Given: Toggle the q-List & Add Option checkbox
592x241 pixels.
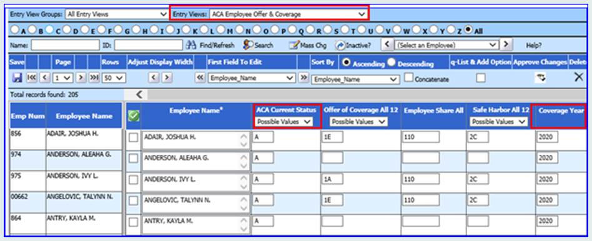Looking at the screenshot, I should [481, 78].
